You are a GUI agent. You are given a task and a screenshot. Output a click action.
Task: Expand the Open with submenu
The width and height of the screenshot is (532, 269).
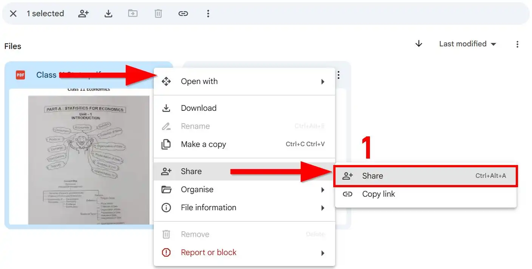pos(199,81)
